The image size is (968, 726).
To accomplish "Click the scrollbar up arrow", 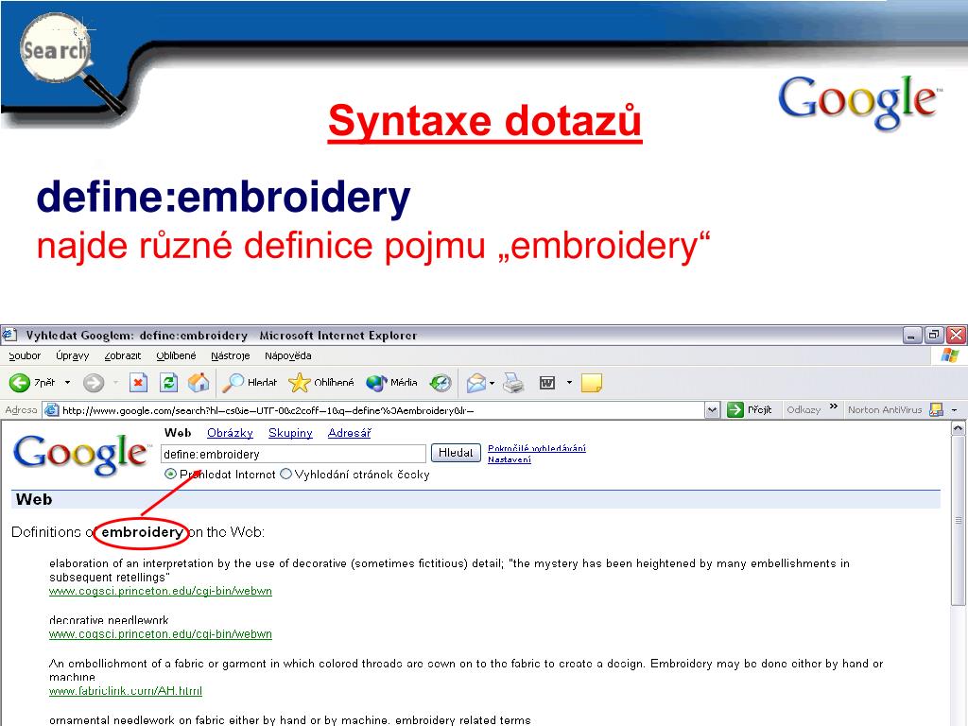I will click(x=959, y=428).
